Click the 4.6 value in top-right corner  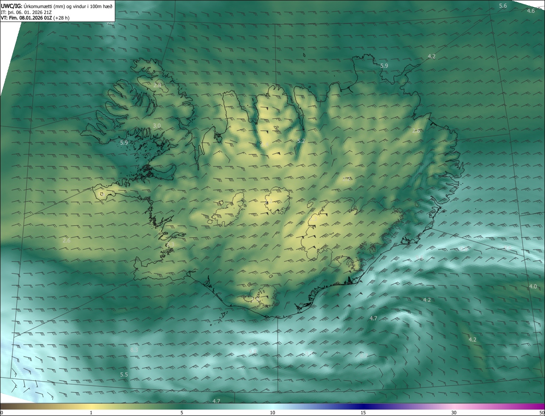click(x=531, y=11)
